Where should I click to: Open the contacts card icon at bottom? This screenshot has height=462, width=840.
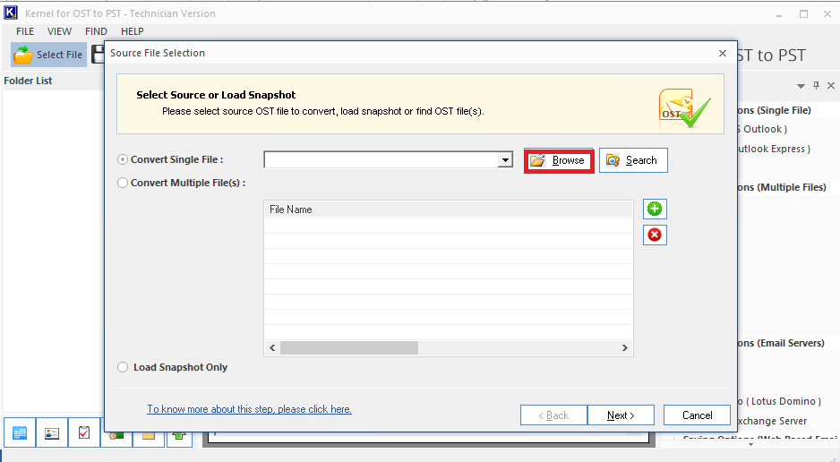click(52, 432)
